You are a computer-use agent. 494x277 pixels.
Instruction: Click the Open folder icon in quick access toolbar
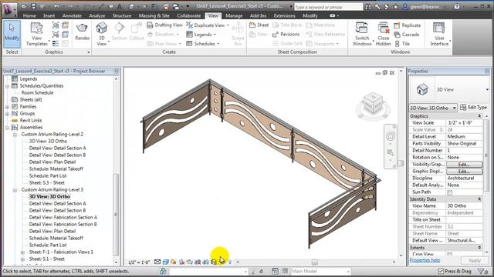(x=24, y=6)
